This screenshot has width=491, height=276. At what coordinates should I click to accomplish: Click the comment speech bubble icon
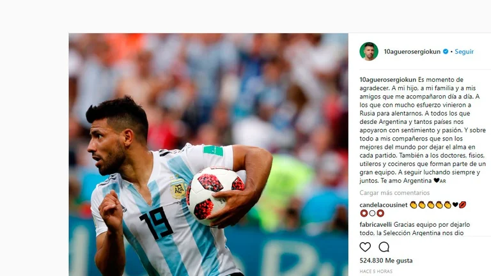384,247
